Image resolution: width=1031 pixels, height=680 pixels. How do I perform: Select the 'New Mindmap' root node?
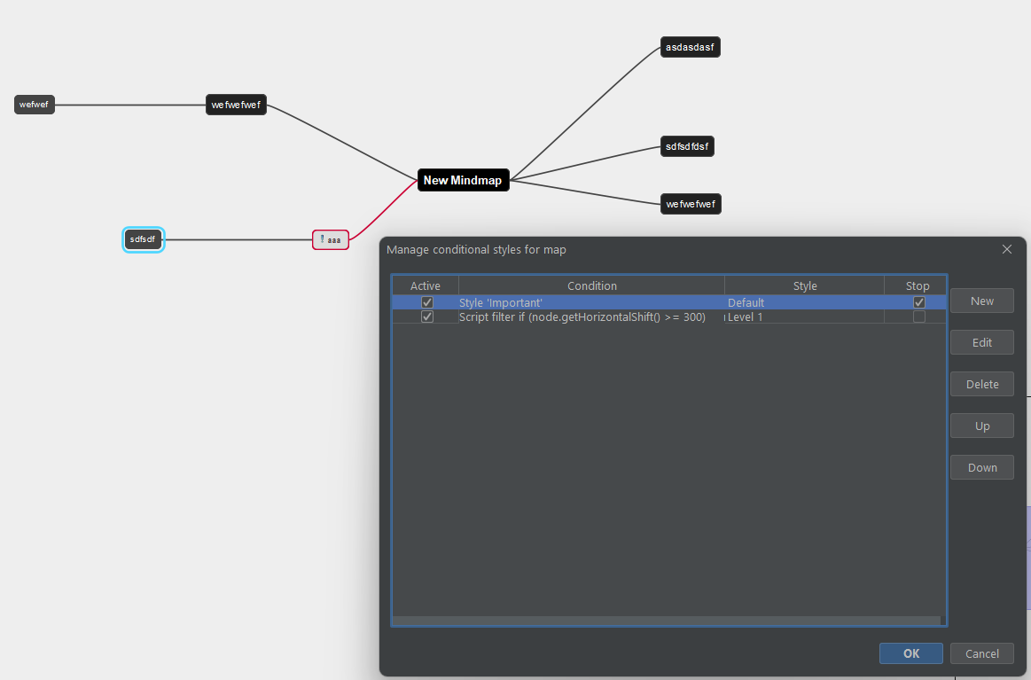tap(463, 180)
